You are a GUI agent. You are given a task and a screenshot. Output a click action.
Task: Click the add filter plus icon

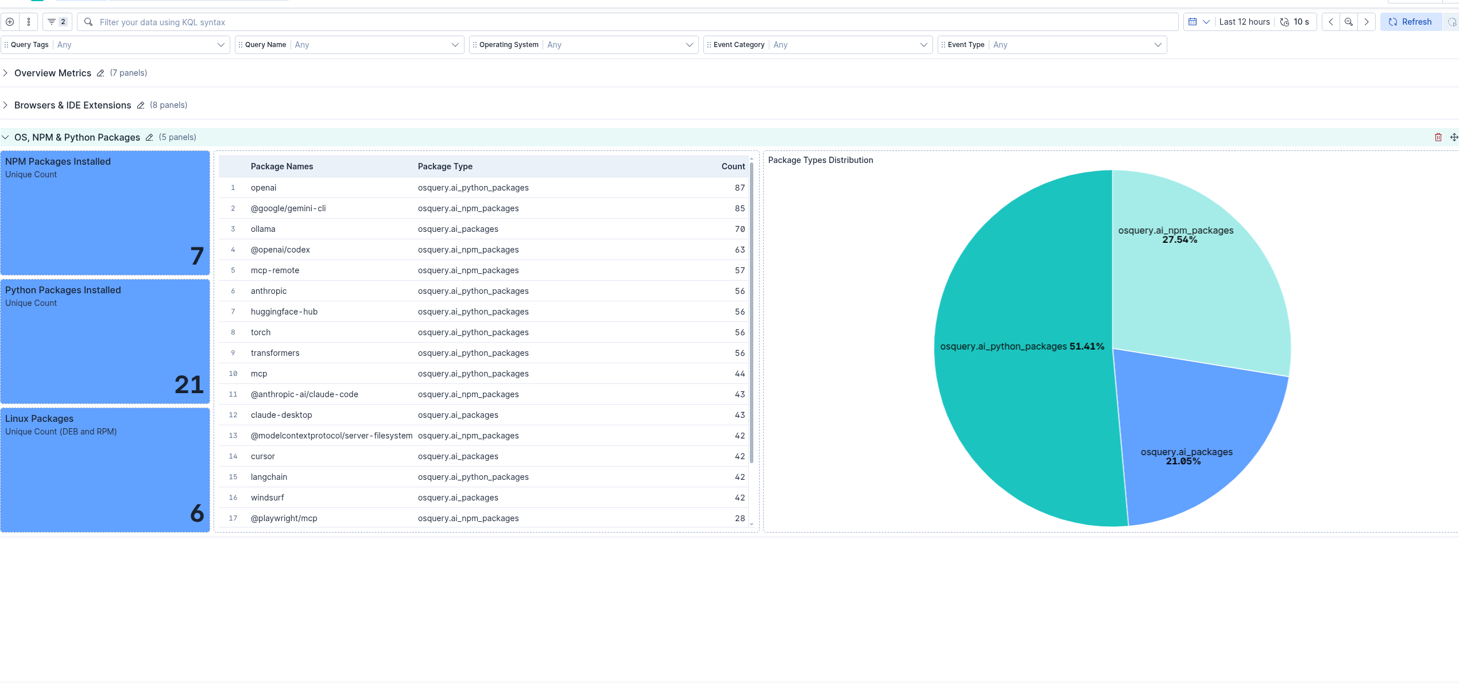[x=10, y=22]
